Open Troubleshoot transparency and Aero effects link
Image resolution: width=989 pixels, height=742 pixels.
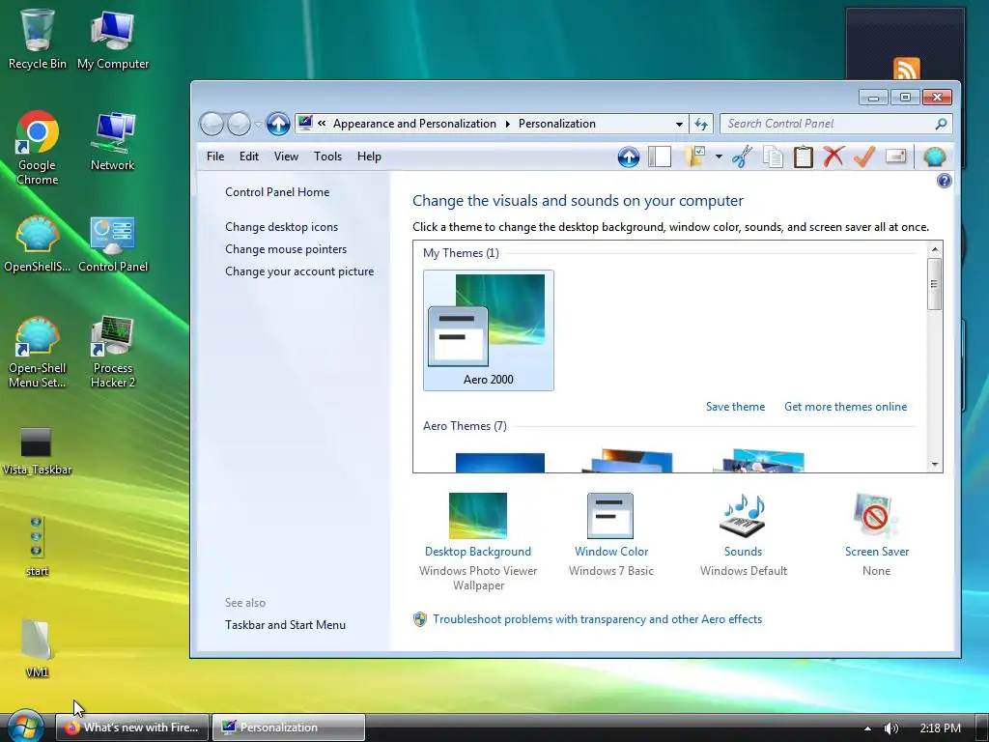tap(597, 619)
